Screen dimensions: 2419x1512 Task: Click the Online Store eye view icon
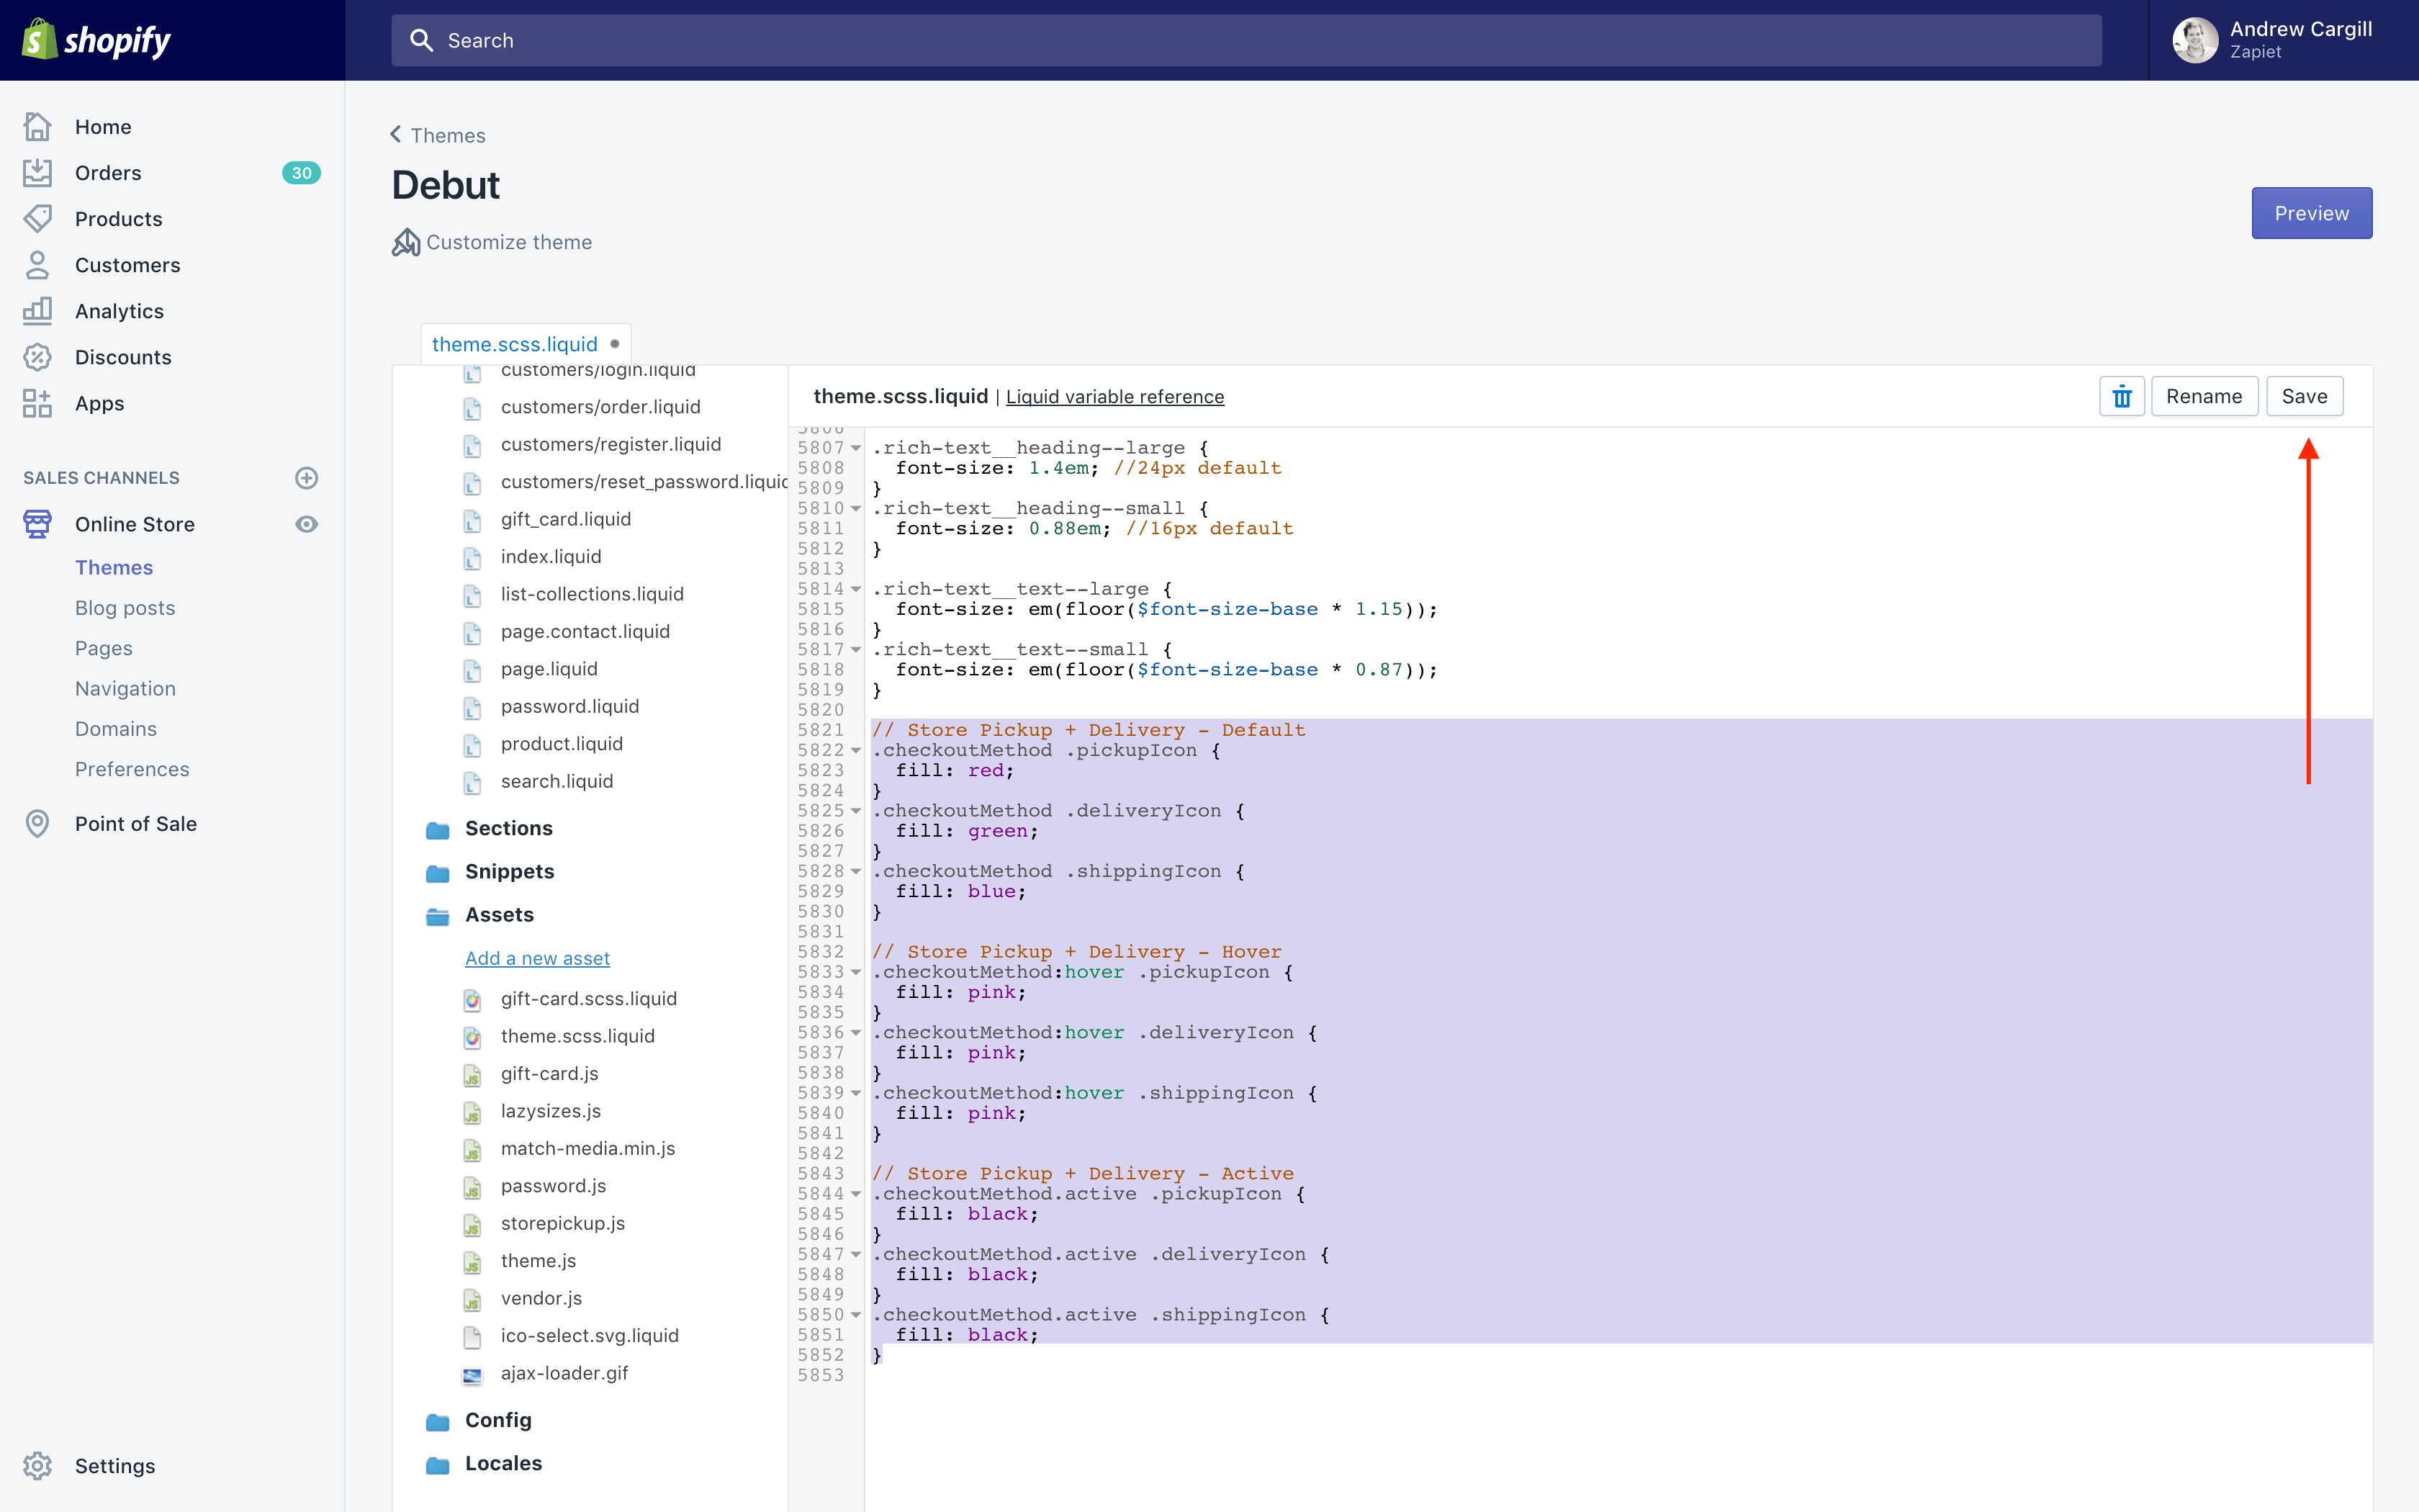pyautogui.click(x=307, y=524)
